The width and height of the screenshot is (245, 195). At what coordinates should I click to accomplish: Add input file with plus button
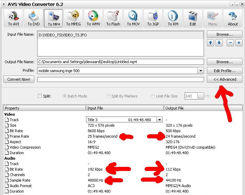pyautogui.click(x=239, y=43)
